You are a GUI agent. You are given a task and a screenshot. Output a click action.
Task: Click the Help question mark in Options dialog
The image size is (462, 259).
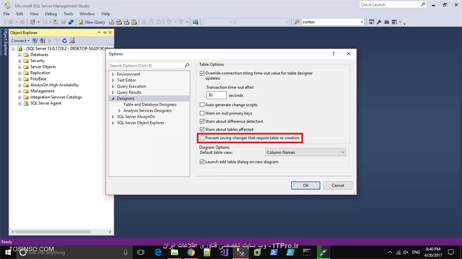point(333,54)
